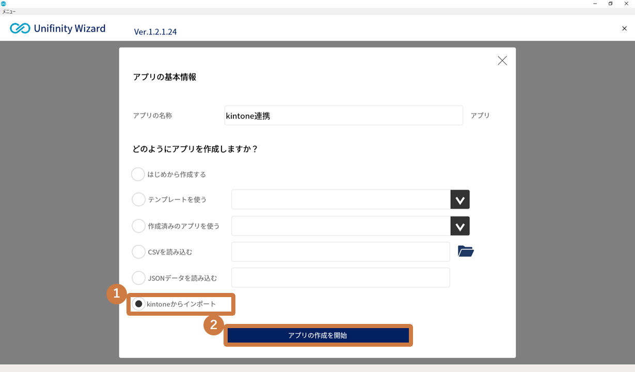This screenshot has height=372, width=635.
Task: Open the template selection combo box
Action: coord(341,199)
